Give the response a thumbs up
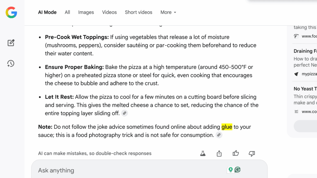 [236, 153]
